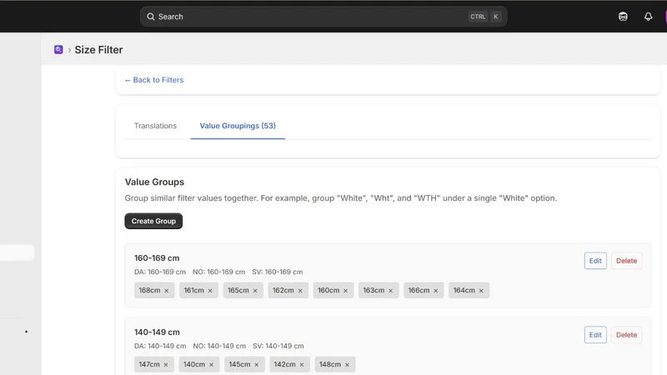Click the 160-169 cm group title
This screenshot has height=375, width=667.
pyautogui.click(x=157, y=258)
